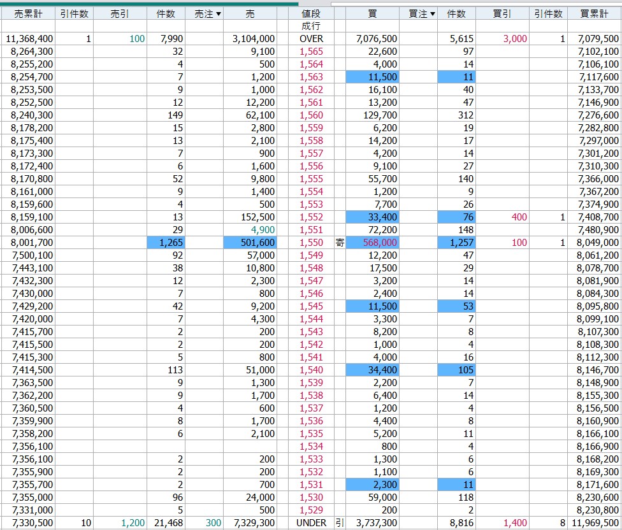
Task: Click price 1,529
Action: click(x=312, y=510)
